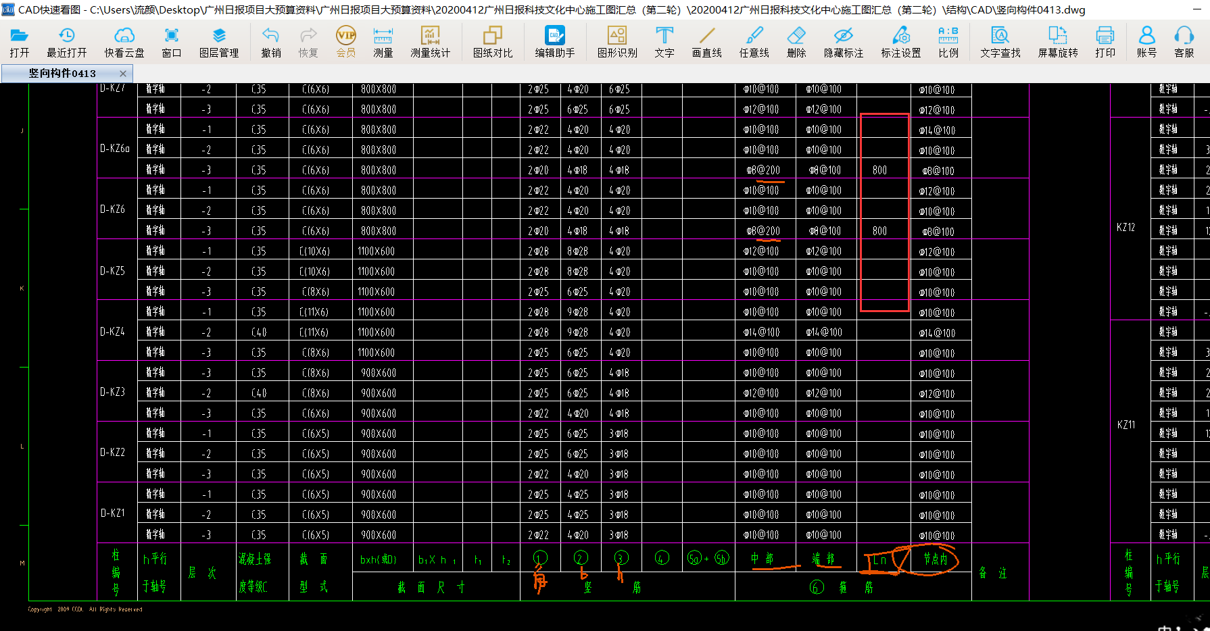Click the D-KZ4 column label
Screen dimensions: 1210x631
click(112, 332)
